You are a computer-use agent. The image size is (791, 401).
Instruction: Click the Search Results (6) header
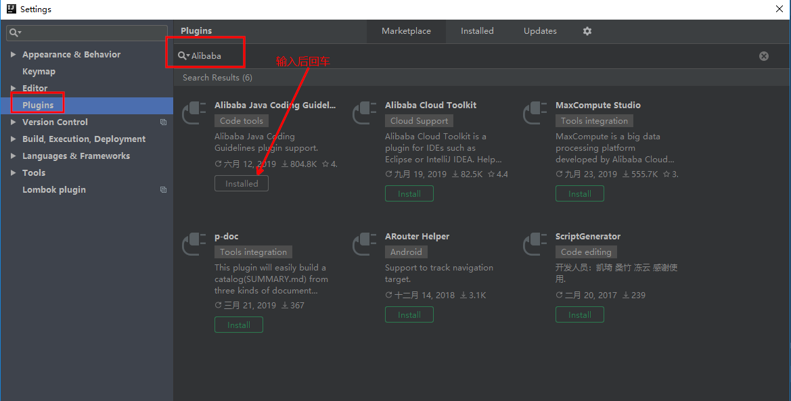coord(217,78)
